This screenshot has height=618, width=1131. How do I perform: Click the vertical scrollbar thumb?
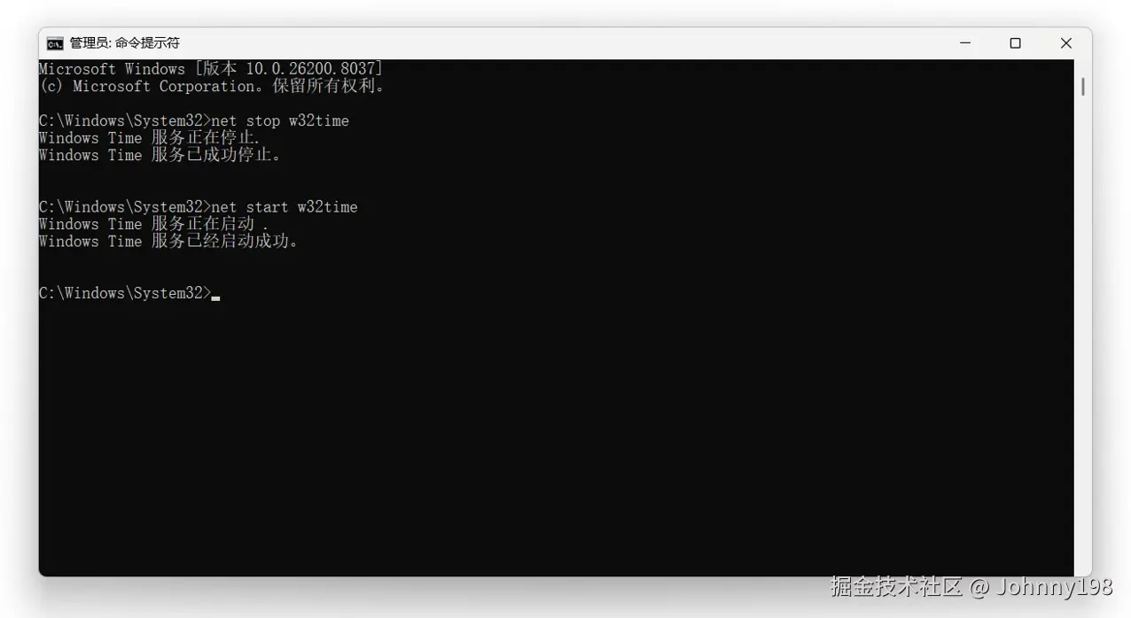pyautogui.click(x=1083, y=87)
